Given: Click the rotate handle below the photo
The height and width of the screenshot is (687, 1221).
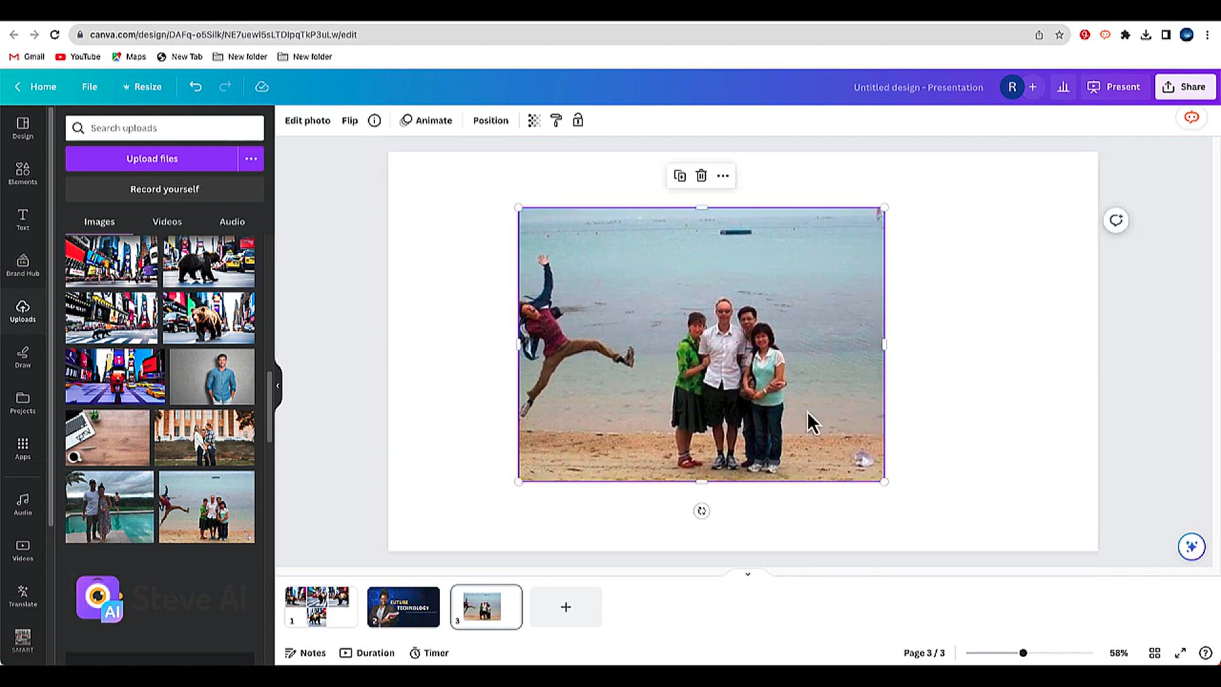Looking at the screenshot, I should 701,511.
